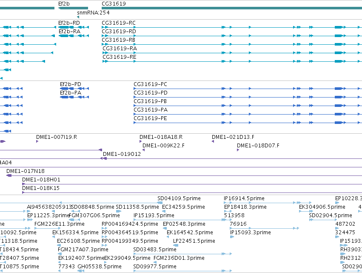Open EST IP16914.5prime
Viewport: 362px width, 273px height.
tap(244, 198)
